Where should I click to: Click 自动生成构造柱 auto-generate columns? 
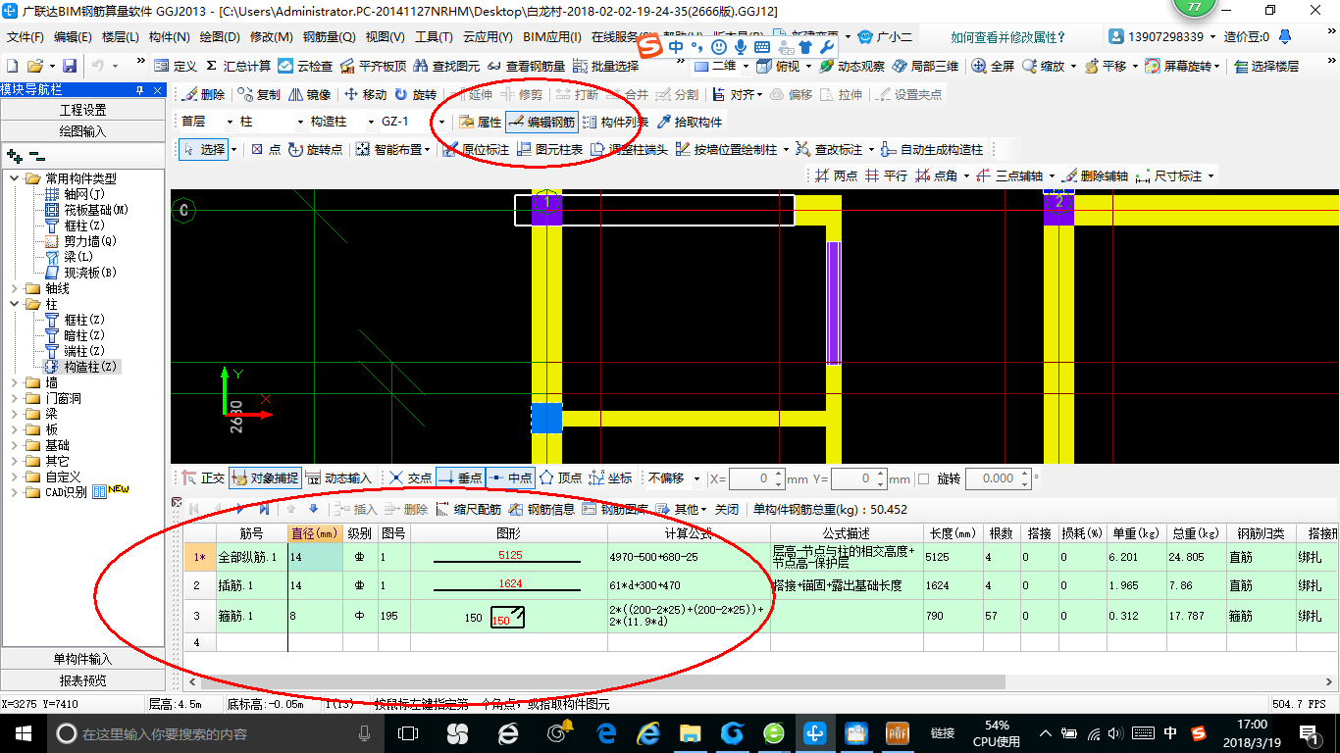[x=931, y=149]
